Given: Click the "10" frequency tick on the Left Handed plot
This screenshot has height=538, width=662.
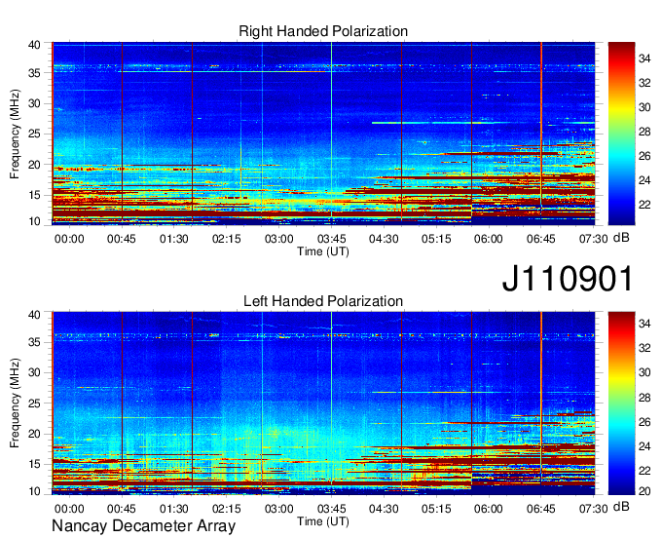Looking at the screenshot, I should (x=34, y=491).
